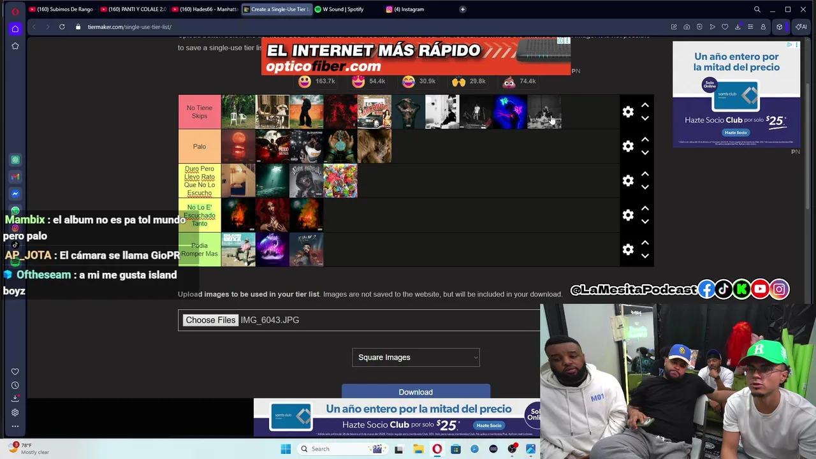
Task: Click Hazte Socio in right Sam's Club ad
Action: tap(735, 133)
